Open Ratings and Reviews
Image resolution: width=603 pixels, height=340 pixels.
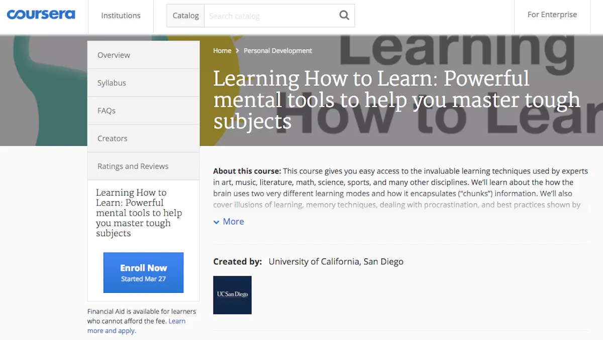click(x=133, y=166)
